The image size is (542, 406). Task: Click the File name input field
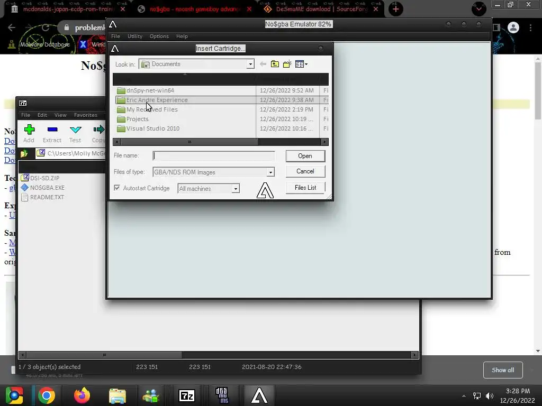[214, 156]
